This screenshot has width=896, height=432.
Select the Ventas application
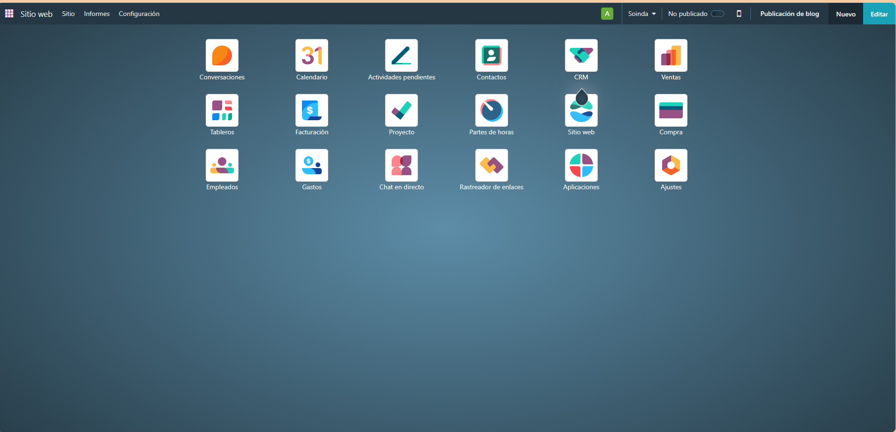tap(671, 55)
